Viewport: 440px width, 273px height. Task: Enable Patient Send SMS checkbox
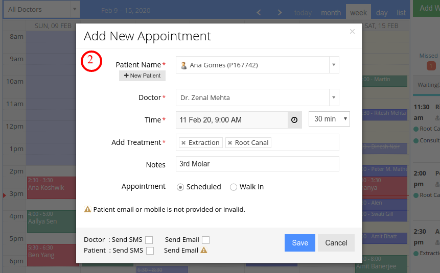point(150,251)
